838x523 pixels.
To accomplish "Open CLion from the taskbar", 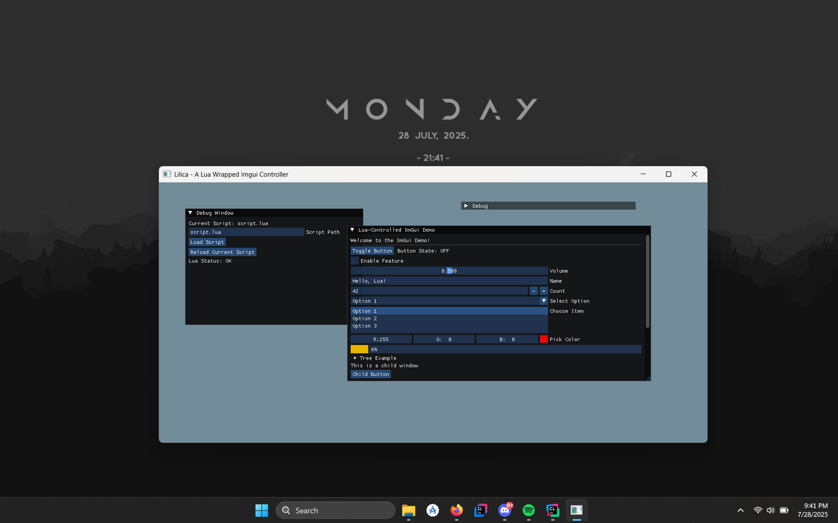I will (553, 511).
